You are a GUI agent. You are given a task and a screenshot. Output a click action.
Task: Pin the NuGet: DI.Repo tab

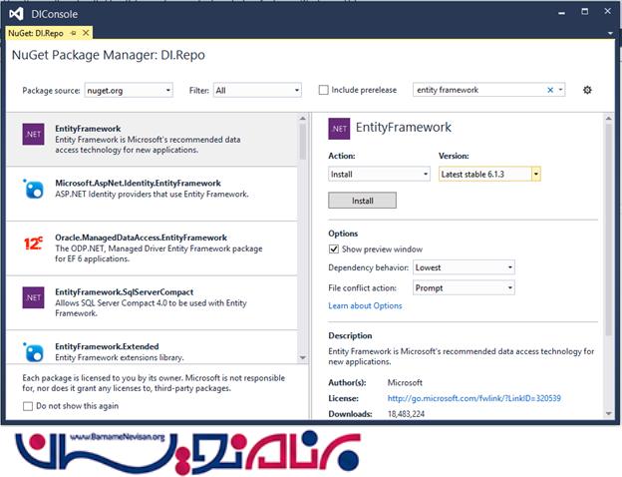click(x=74, y=32)
